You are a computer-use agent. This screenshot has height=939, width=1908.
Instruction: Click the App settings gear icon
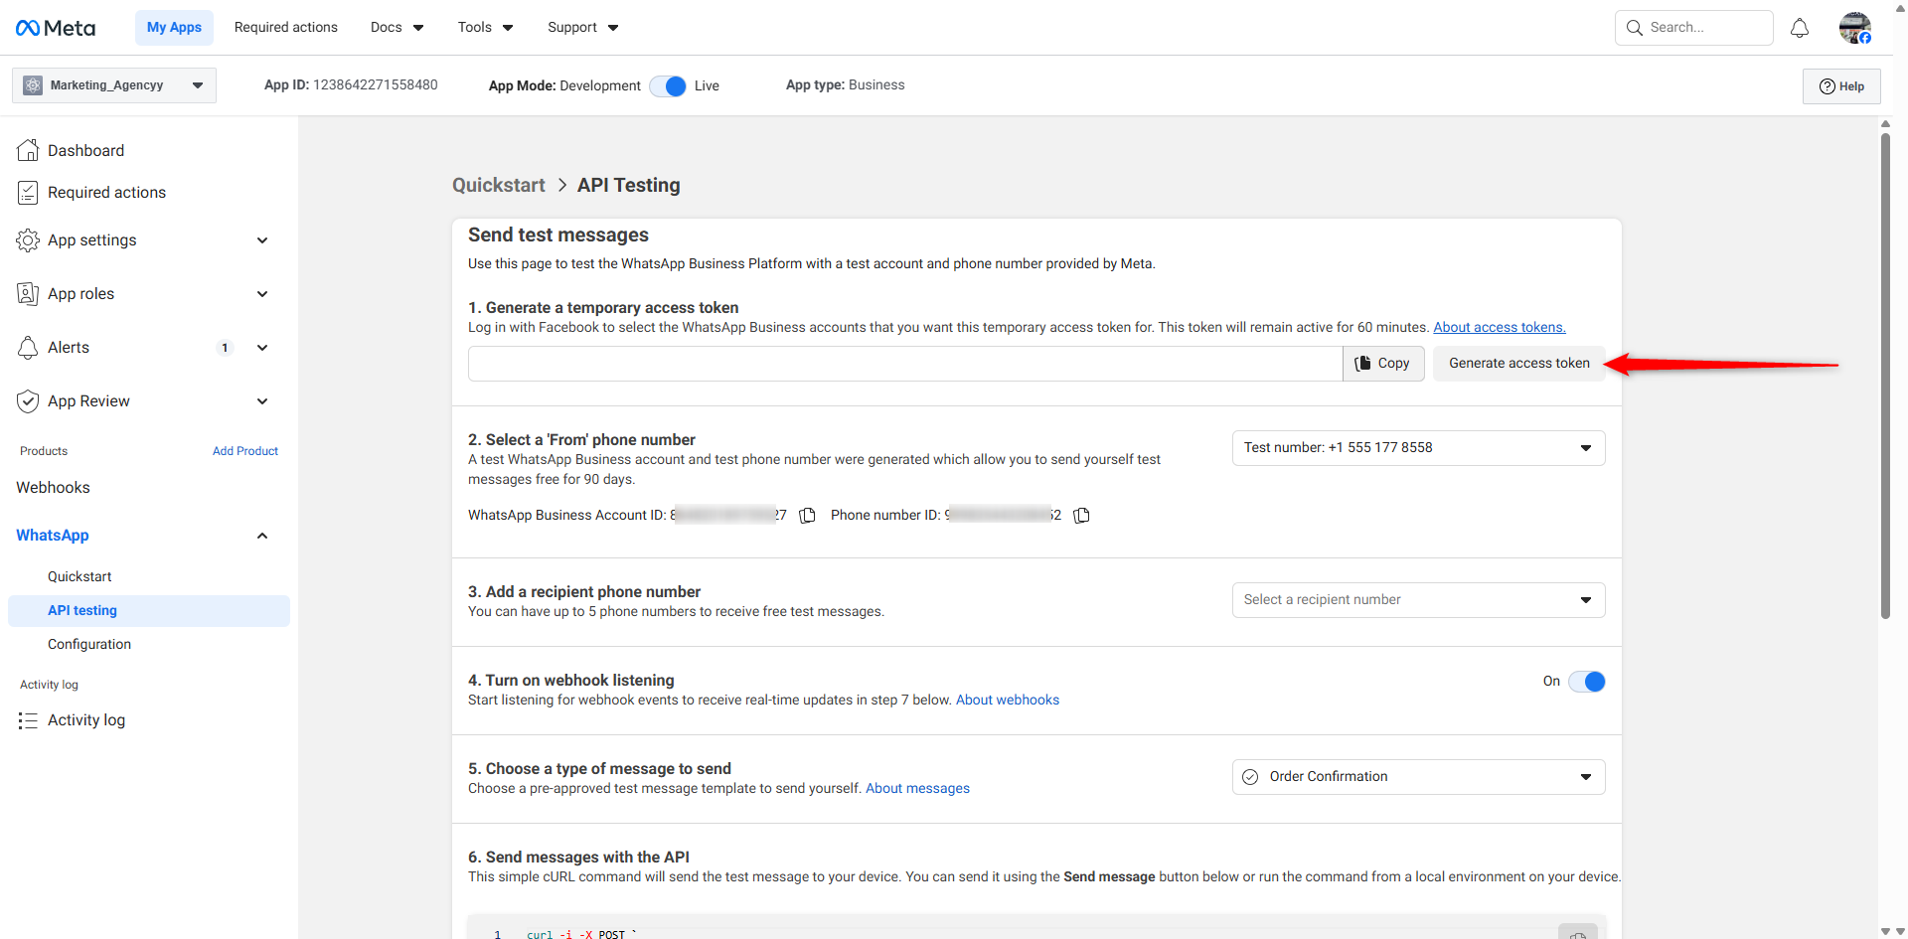(x=28, y=240)
